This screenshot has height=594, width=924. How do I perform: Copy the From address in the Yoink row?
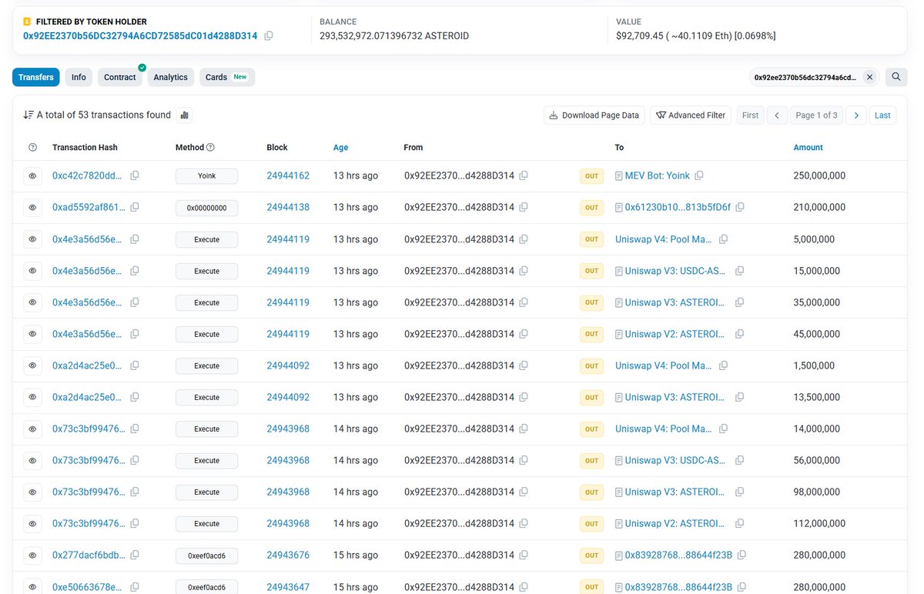(x=524, y=176)
